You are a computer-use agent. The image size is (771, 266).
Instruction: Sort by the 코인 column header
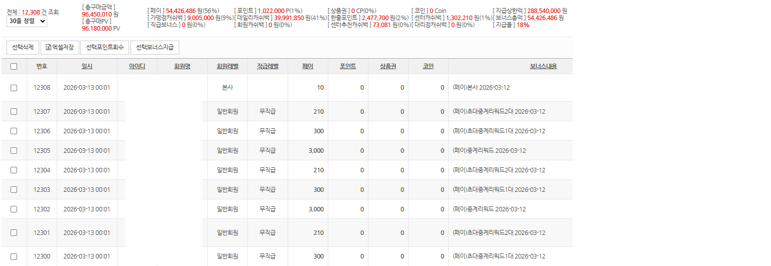[x=428, y=66]
